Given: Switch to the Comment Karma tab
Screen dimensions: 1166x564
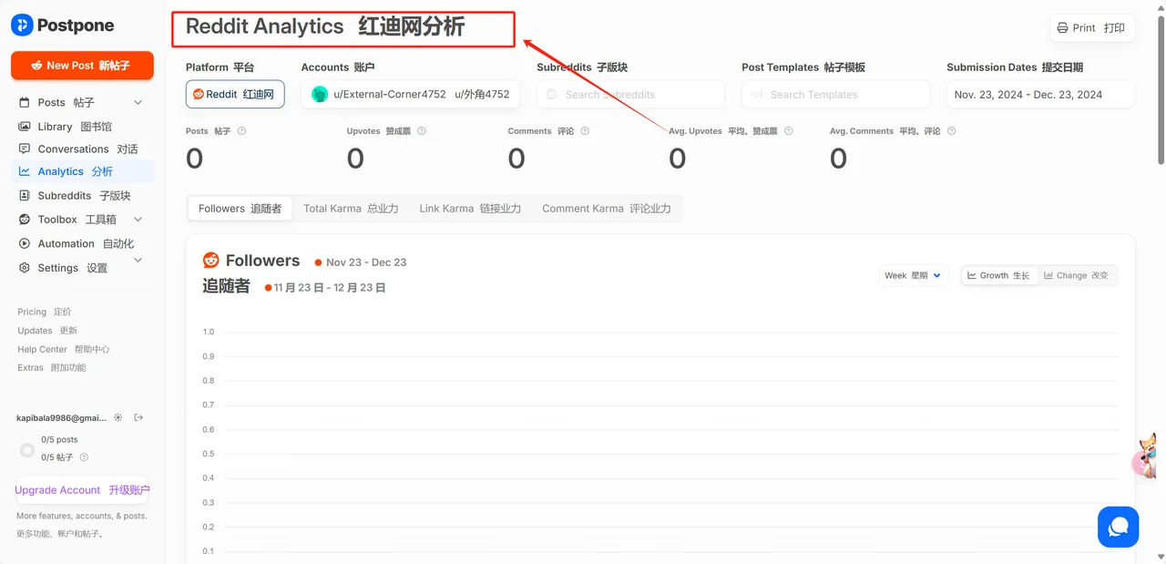Looking at the screenshot, I should (607, 209).
